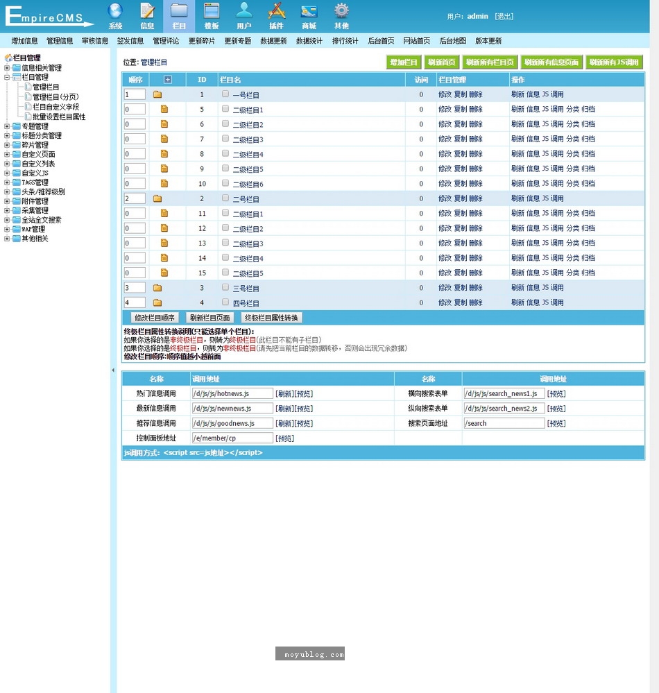
Task: Click page icon of ID 15 row
Action: click(164, 273)
